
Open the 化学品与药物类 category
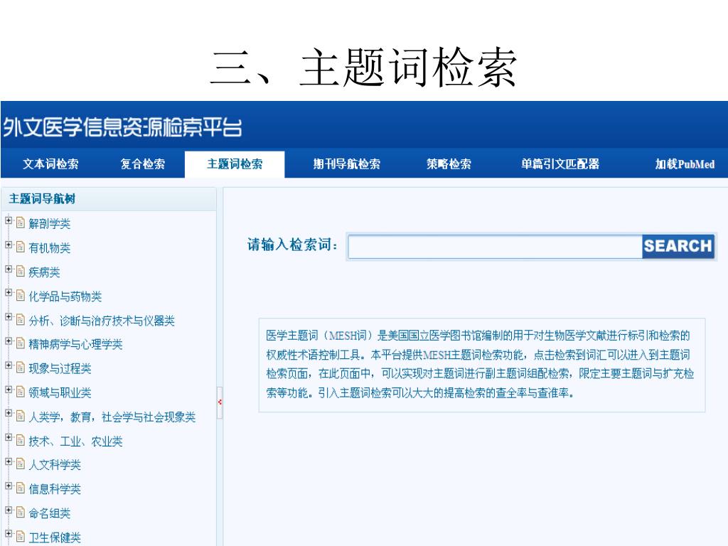[65, 296]
